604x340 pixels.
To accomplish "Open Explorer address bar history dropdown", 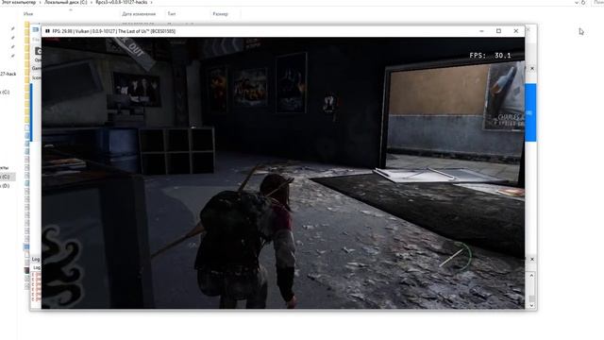I will point(577,2).
